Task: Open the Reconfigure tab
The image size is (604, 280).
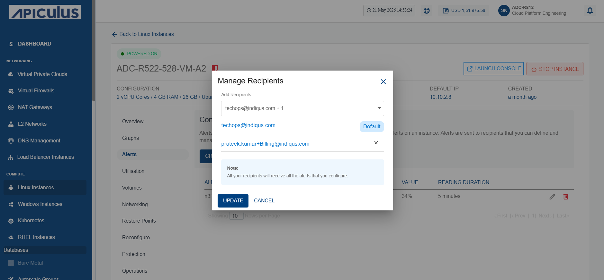Action: 136,237
